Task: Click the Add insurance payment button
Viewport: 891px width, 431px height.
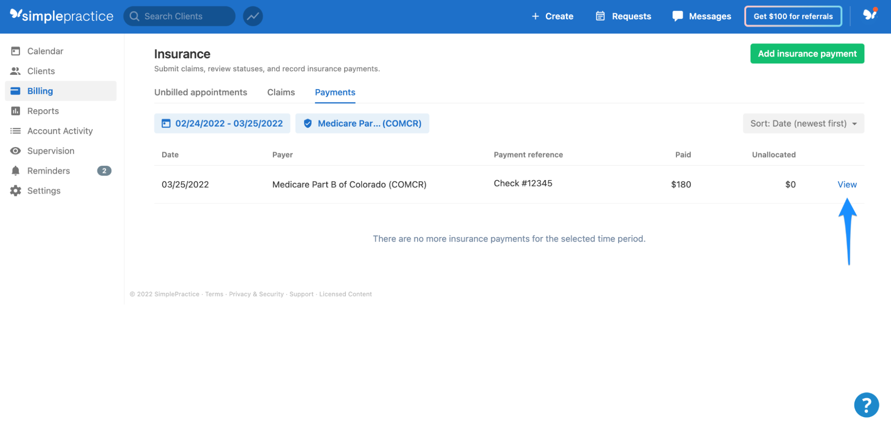Action: click(x=807, y=53)
